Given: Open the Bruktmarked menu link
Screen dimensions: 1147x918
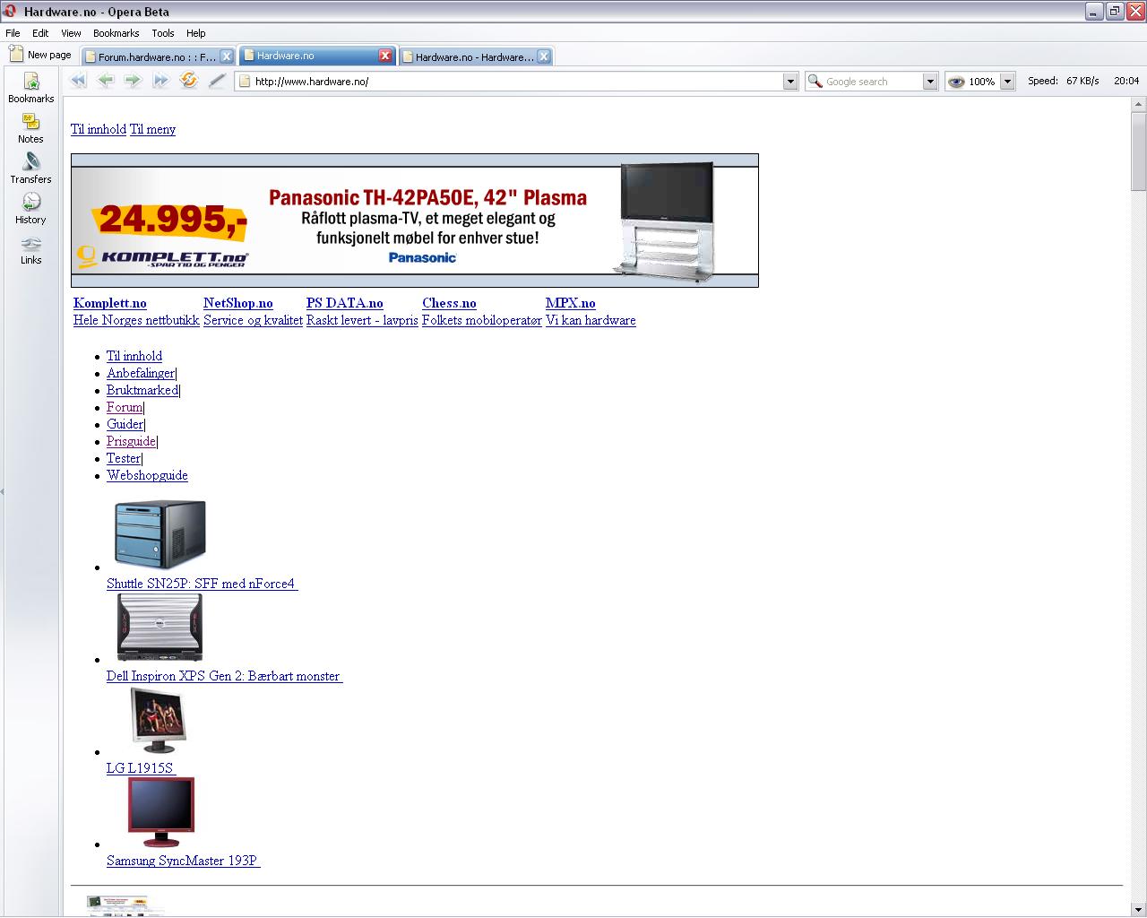Looking at the screenshot, I should 142,390.
